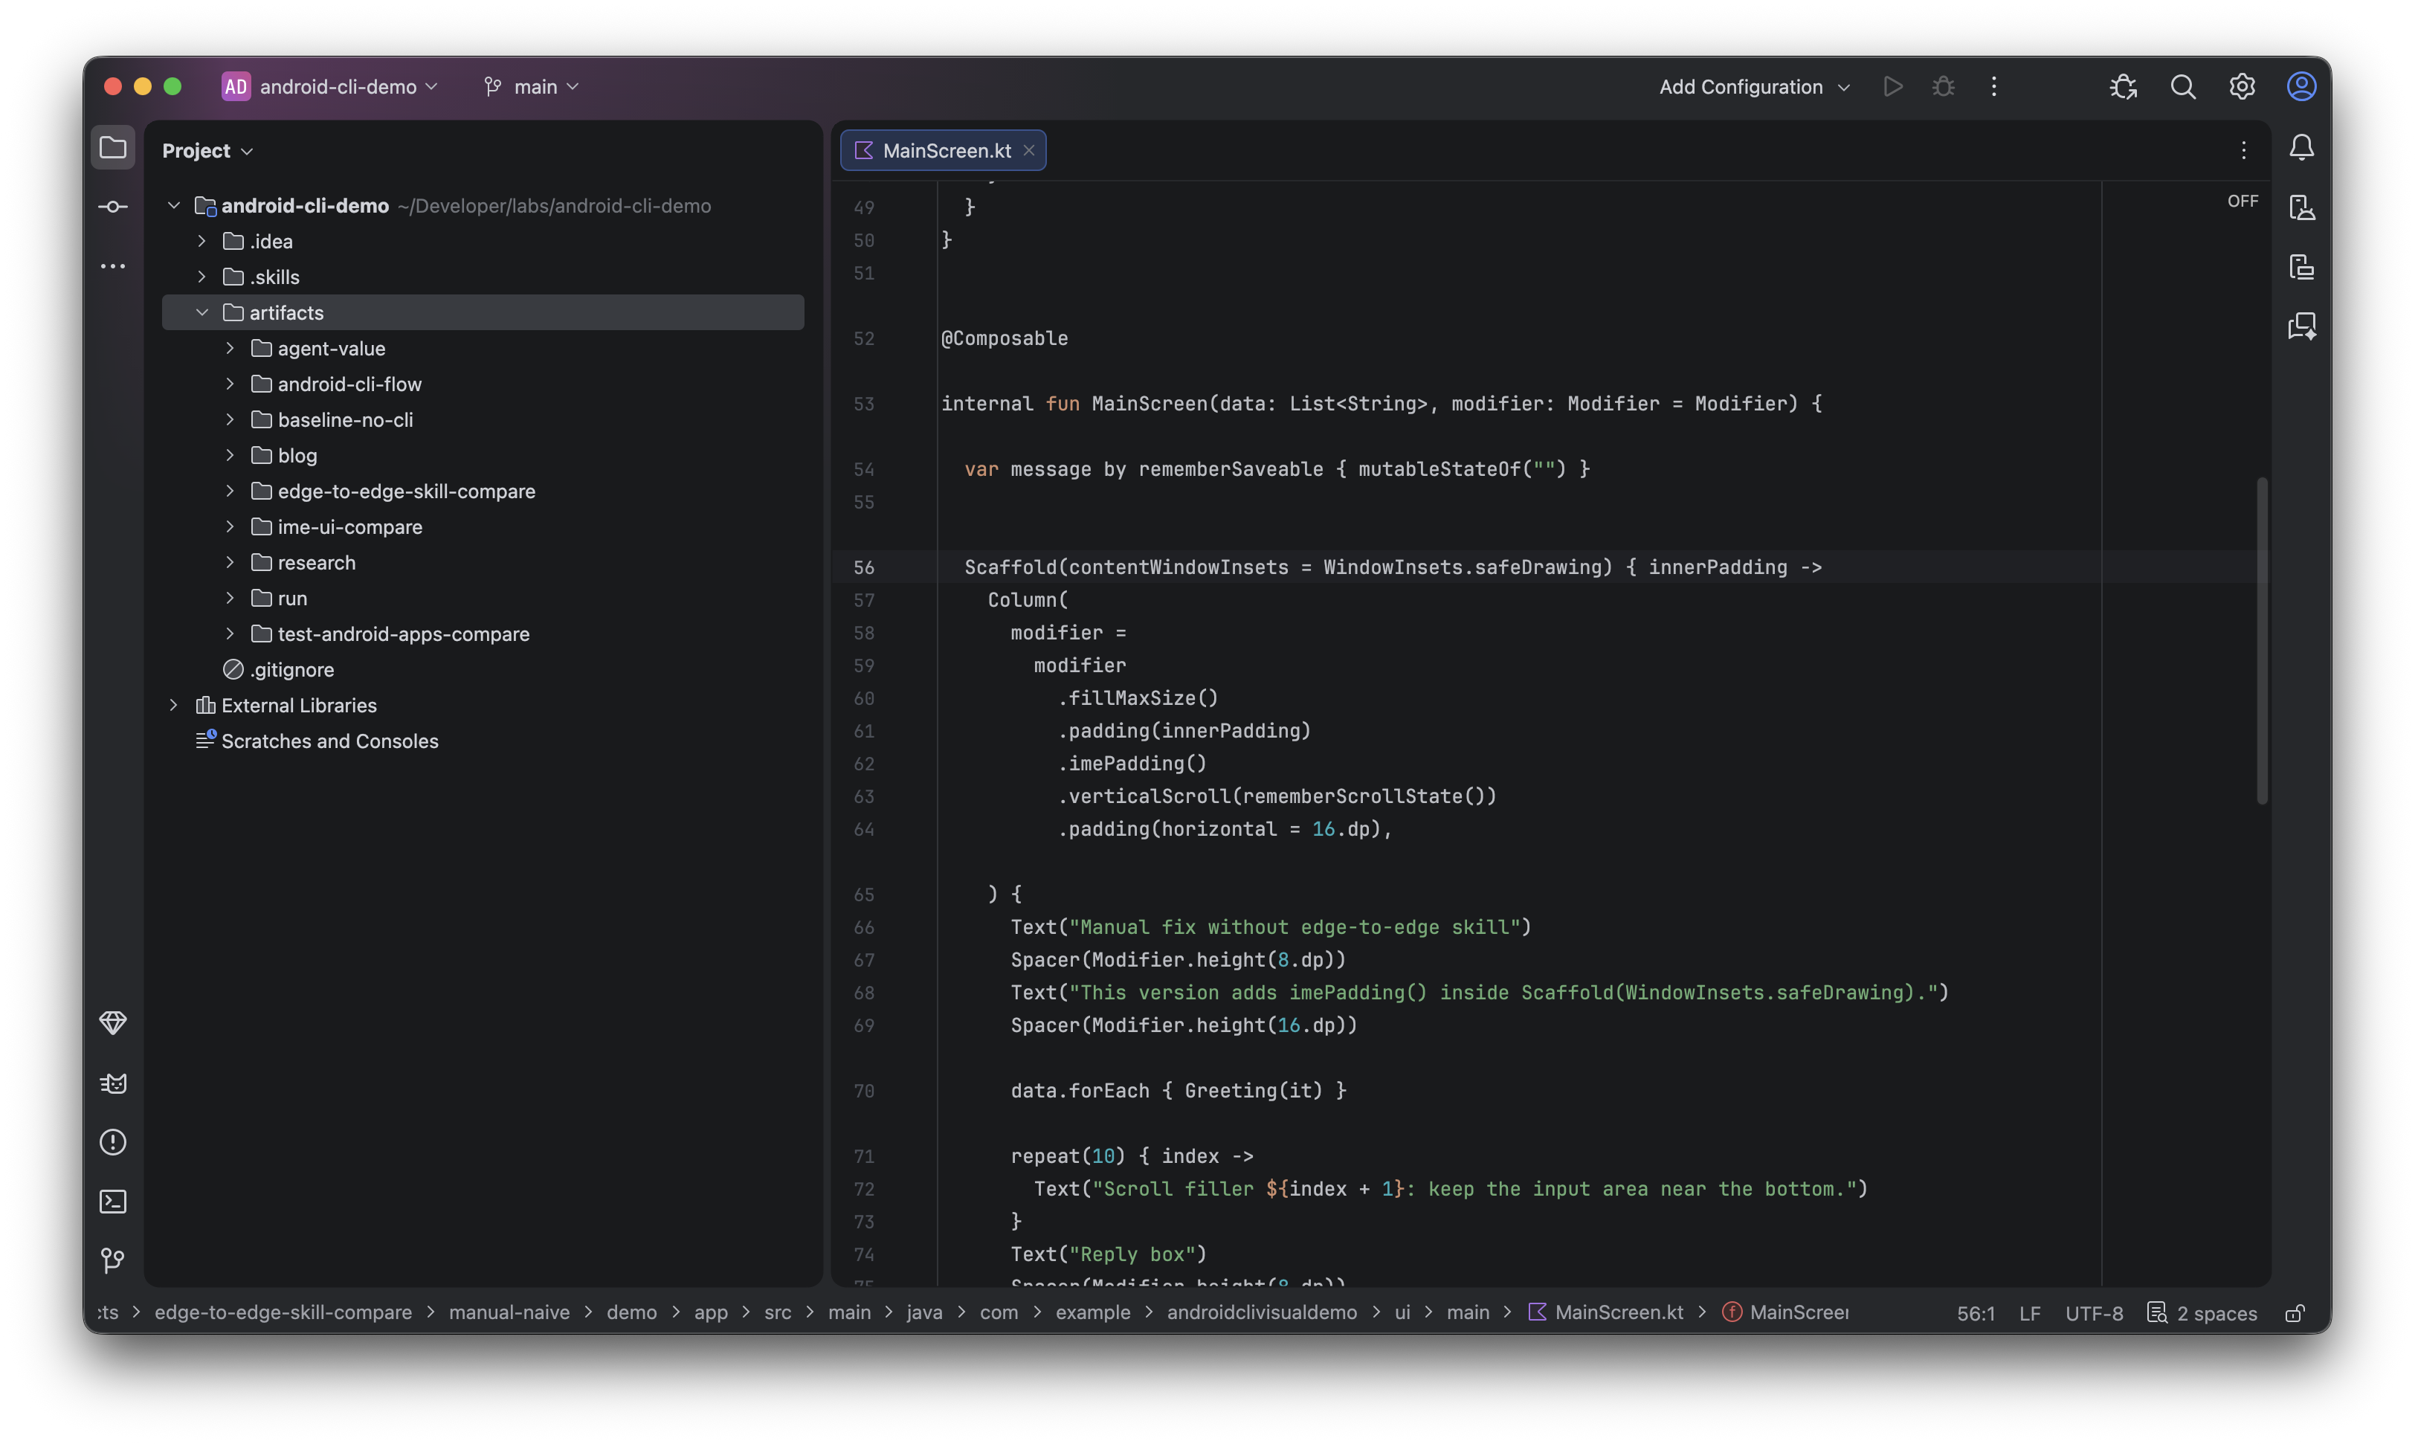This screenshot has width=2415, height=1444.
Task: Click the 2 spaces indent widget
Action: click(2202, 1312)
